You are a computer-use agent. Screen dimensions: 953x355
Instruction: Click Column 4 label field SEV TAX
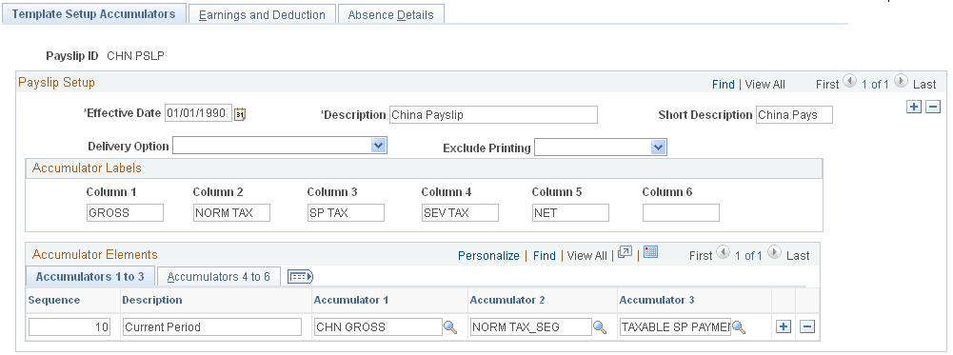coord(461,213)
